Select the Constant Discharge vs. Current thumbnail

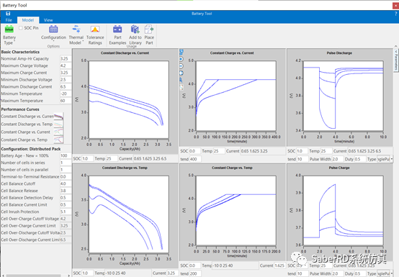click(58, 117)
